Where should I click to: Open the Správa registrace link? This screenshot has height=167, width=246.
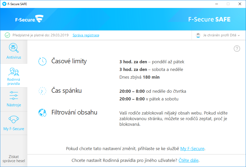[86, 35]
